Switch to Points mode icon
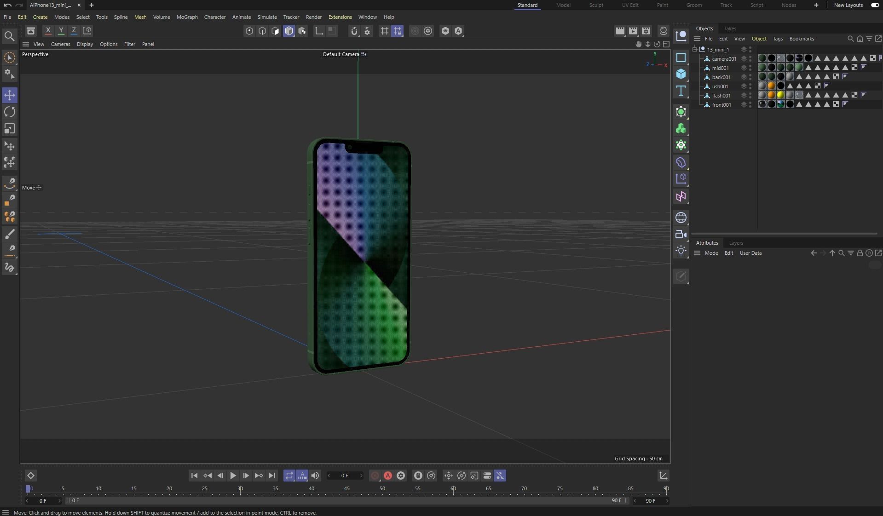This screenshot has width=883, height=516. point(249,31)
